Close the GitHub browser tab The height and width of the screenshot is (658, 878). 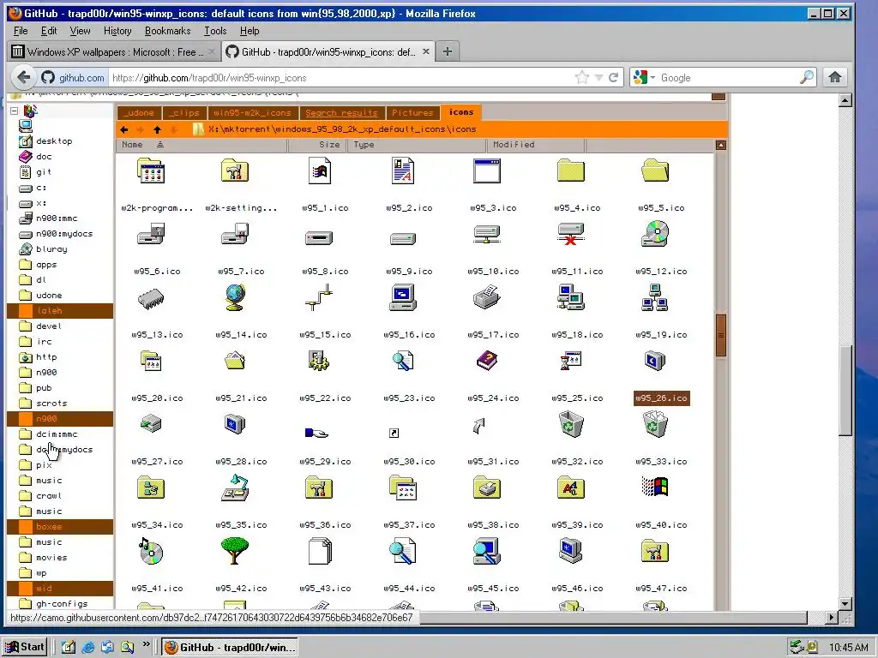pos(426,51)
